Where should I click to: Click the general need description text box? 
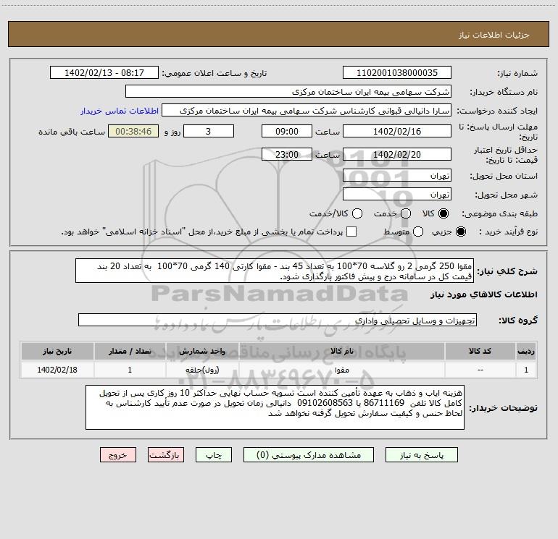tap(275, 271)
